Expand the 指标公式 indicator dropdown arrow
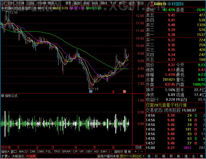 3,96
